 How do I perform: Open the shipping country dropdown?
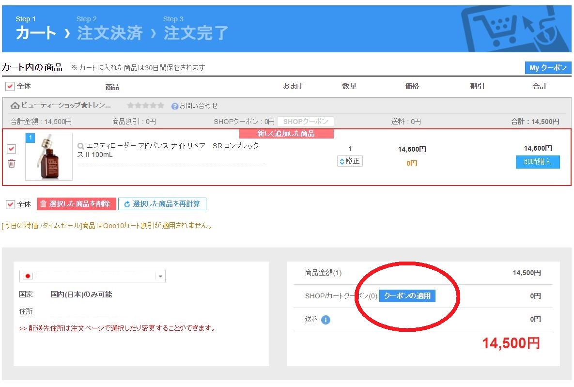pyautogui.click(x=161, y=276)
